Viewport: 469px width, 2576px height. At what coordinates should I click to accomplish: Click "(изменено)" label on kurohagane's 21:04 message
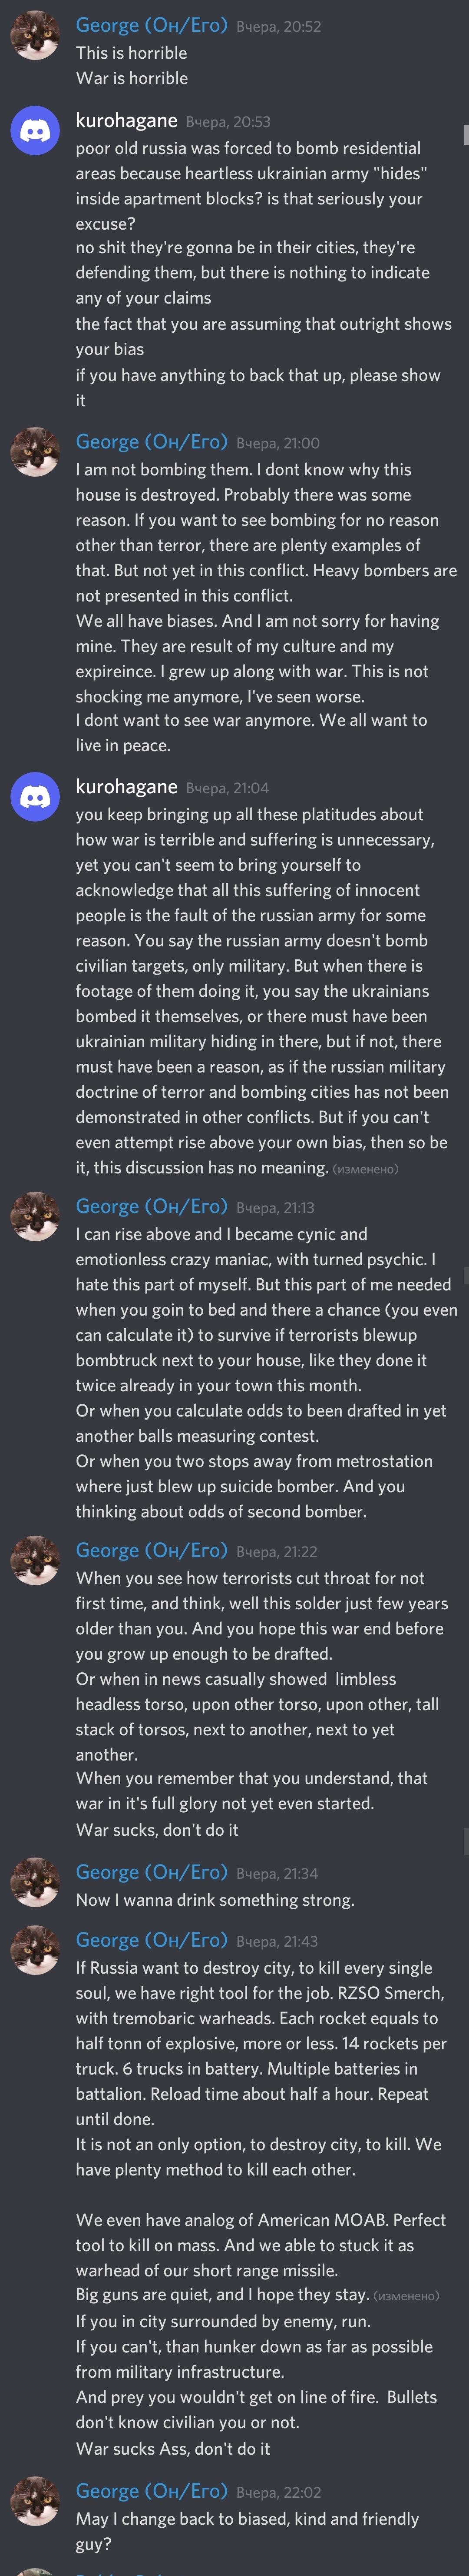(365, 1169)
